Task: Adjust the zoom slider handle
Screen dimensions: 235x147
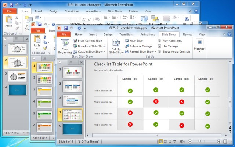Action: (199, 141)
